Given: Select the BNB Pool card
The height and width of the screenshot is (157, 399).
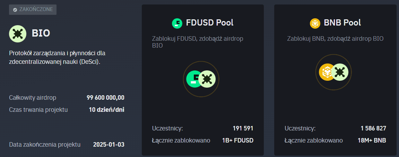Looking at the screenshot, I should point(335,80).
